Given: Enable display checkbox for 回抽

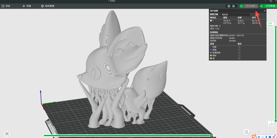Looking at the screenshot, I should coord(239,50).
